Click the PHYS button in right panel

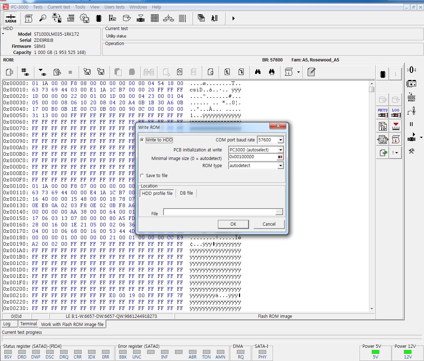coord(383,113)
